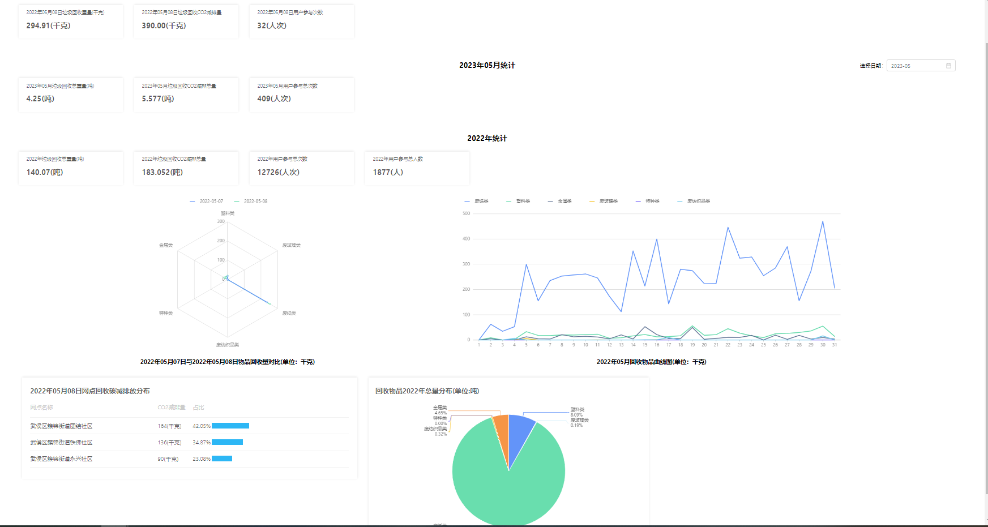The width and height of the screenshot is (988, 527).
Task: Toggle the 废纺织品类 line legend
Action: coord(694,202)
